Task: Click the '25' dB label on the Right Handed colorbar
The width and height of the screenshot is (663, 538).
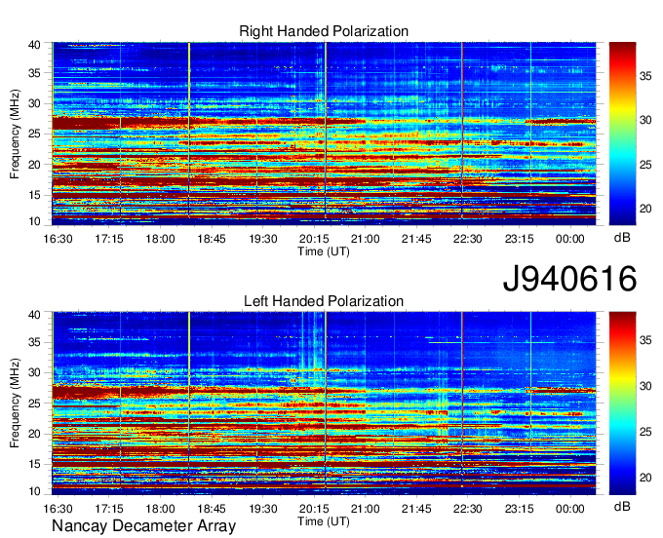Action: pos(645,165)
